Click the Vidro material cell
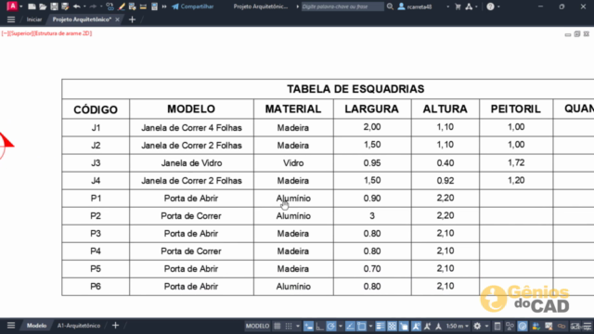The width and height of the screenshot is (594, 334). 293,163
